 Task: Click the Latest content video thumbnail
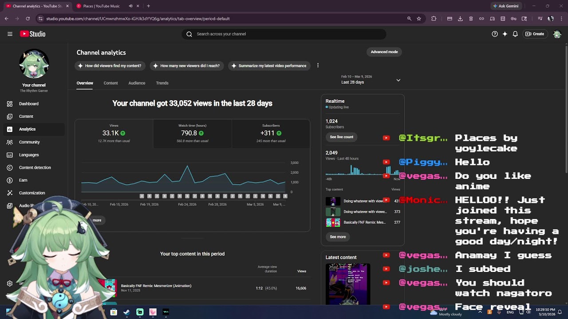[x=348, y=284]
